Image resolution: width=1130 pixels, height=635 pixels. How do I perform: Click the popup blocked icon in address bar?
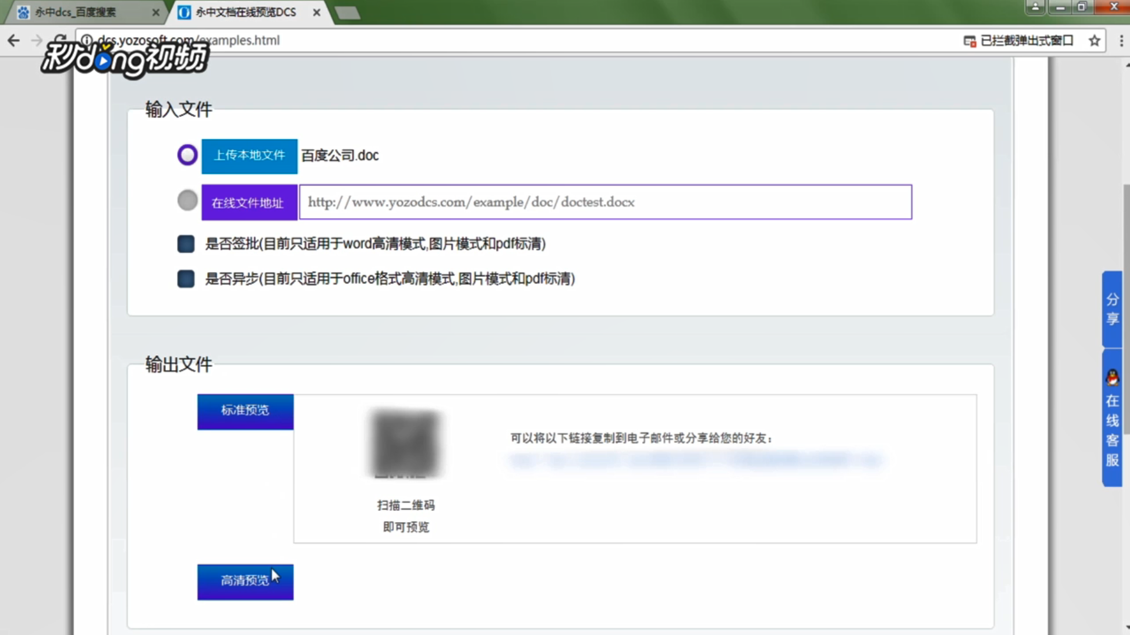[969, 41]
